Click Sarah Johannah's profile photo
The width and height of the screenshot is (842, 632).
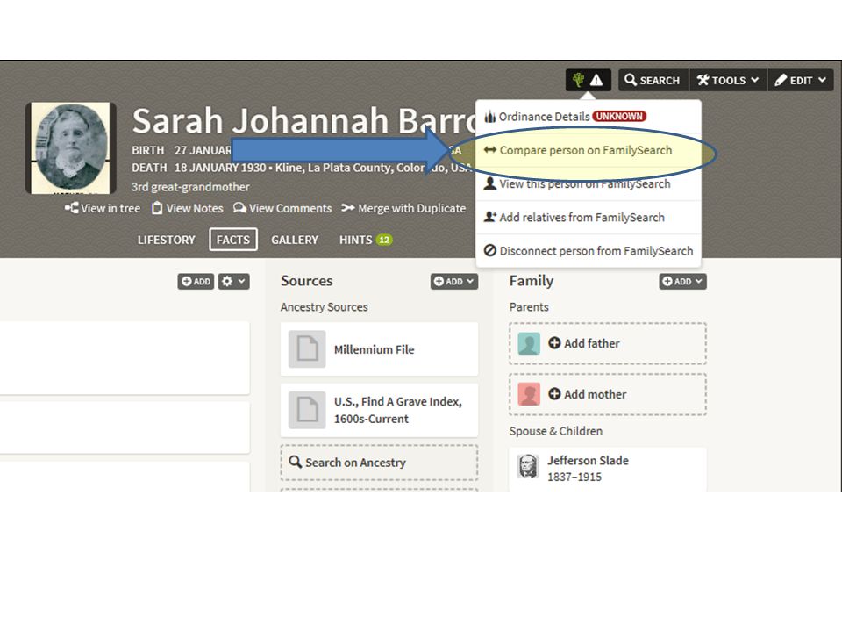[71, 148]
